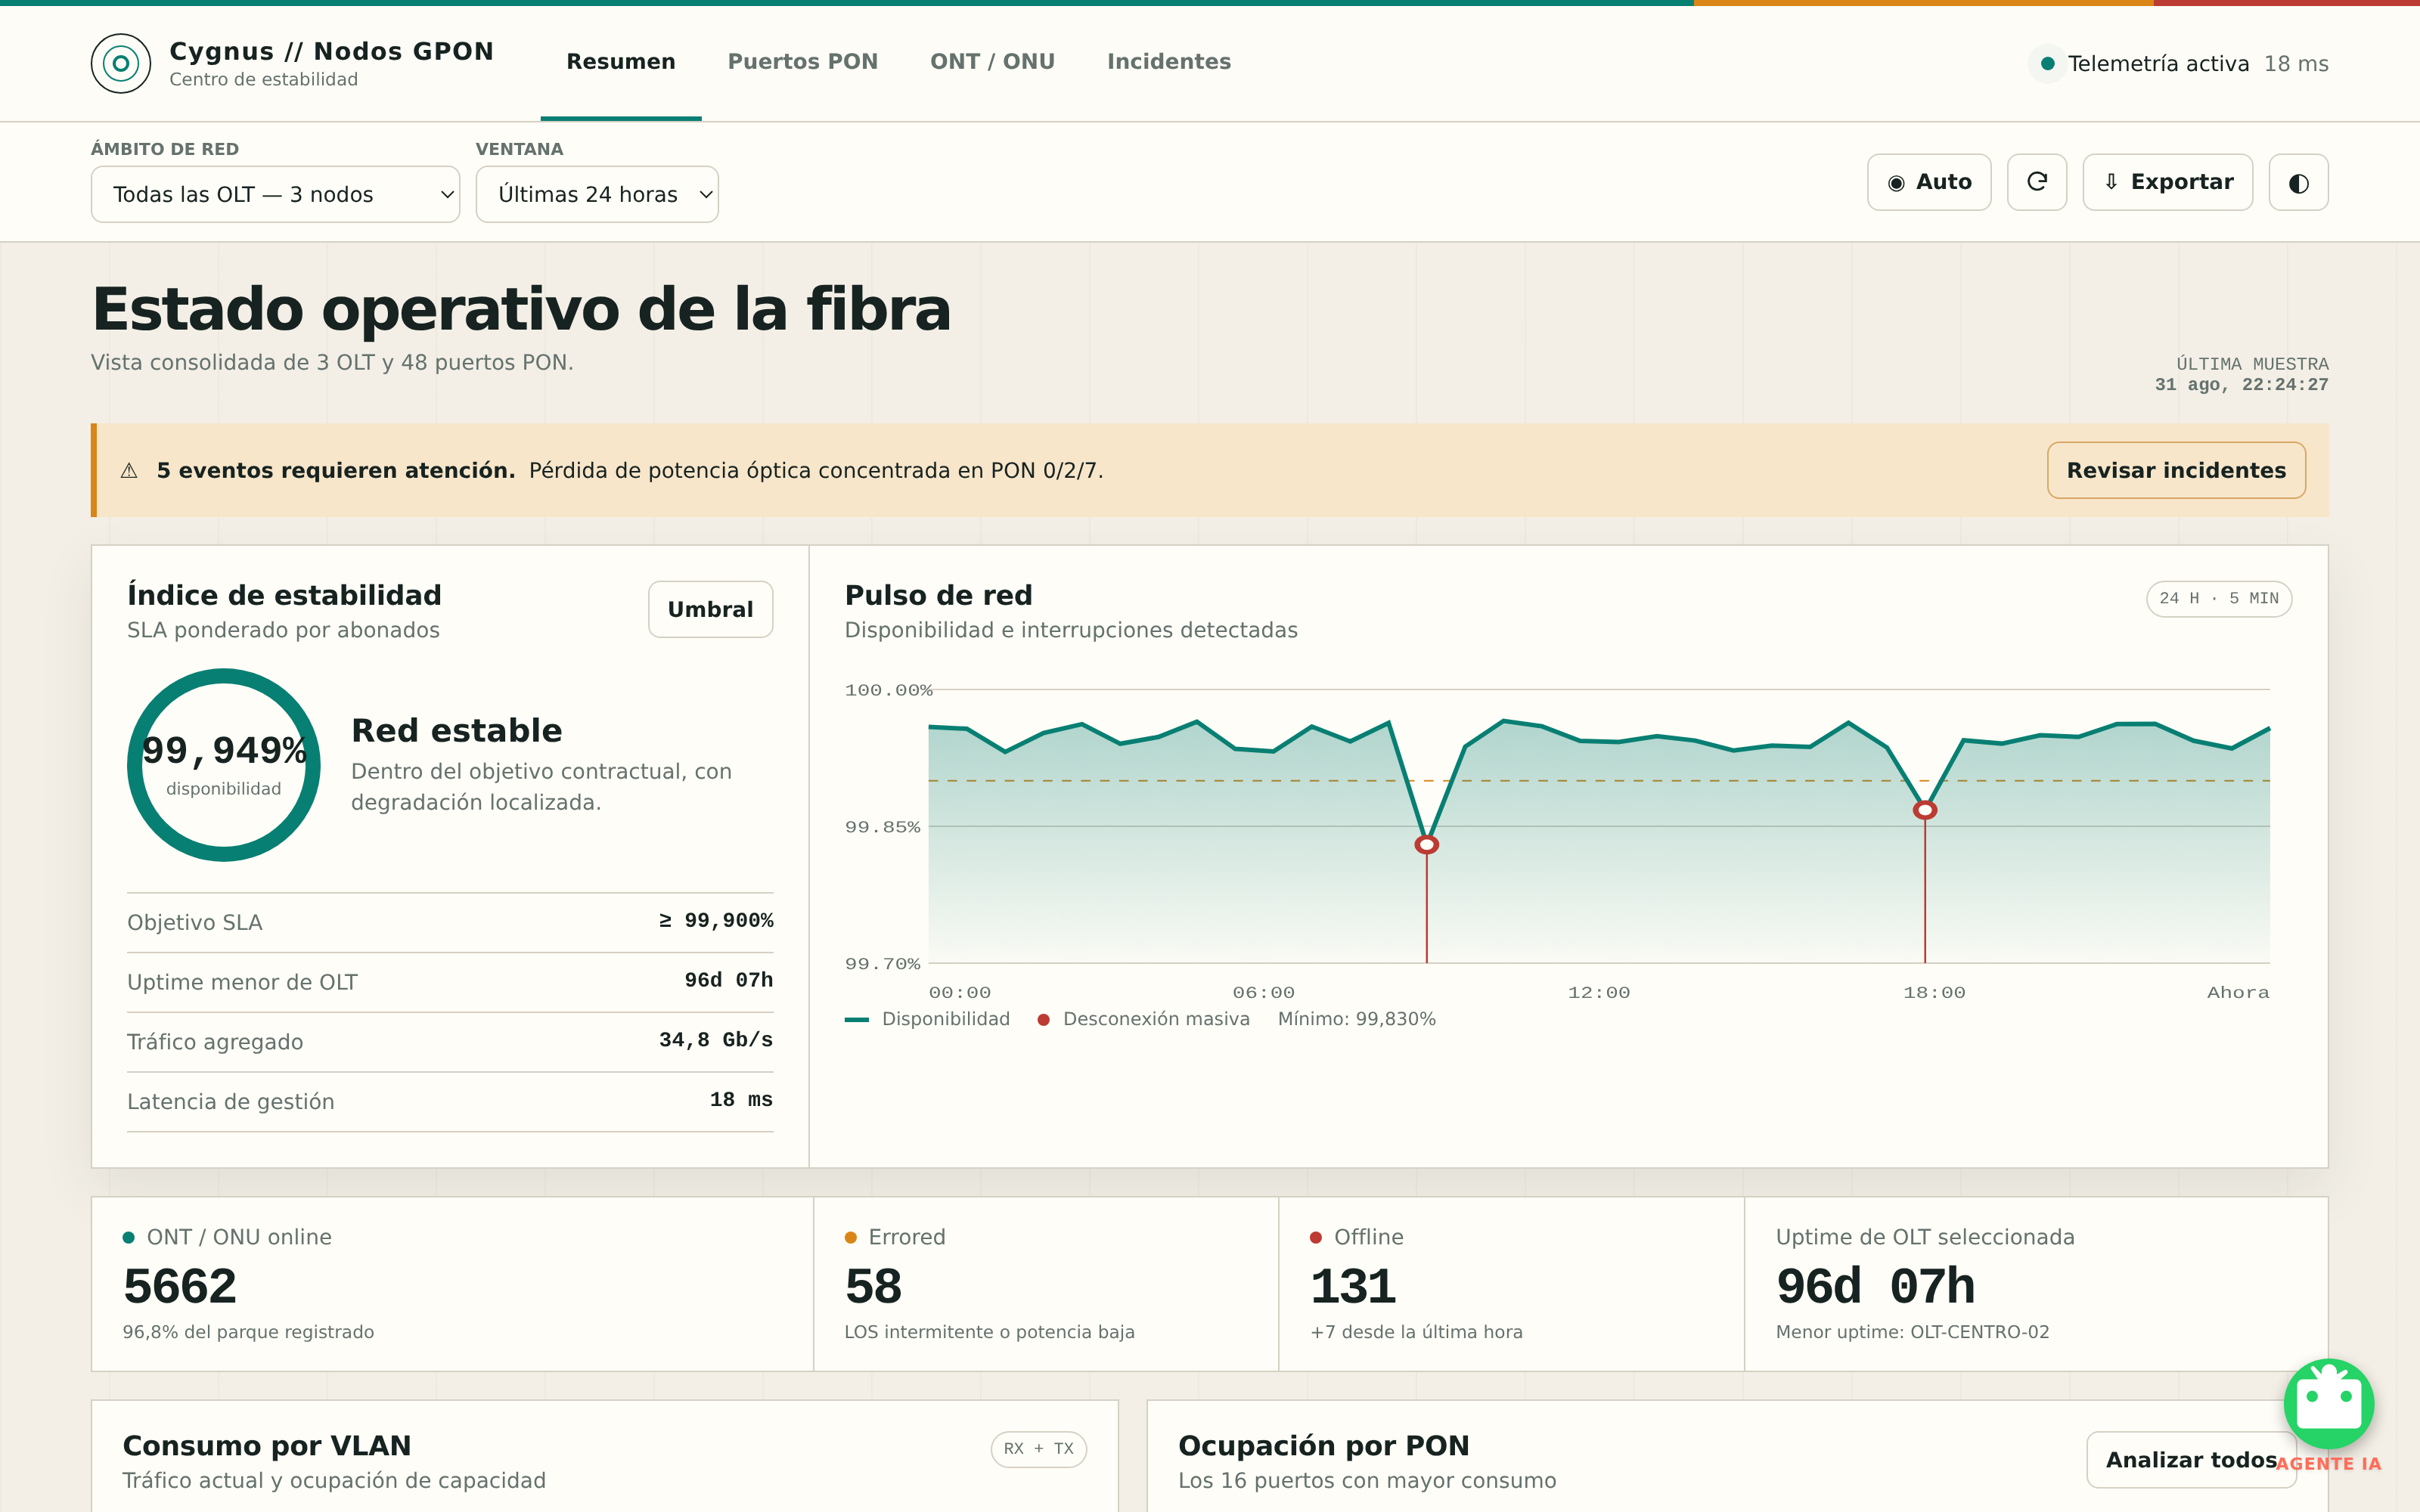Open the Ámbito de red dropdown

[x=275, y=194]
